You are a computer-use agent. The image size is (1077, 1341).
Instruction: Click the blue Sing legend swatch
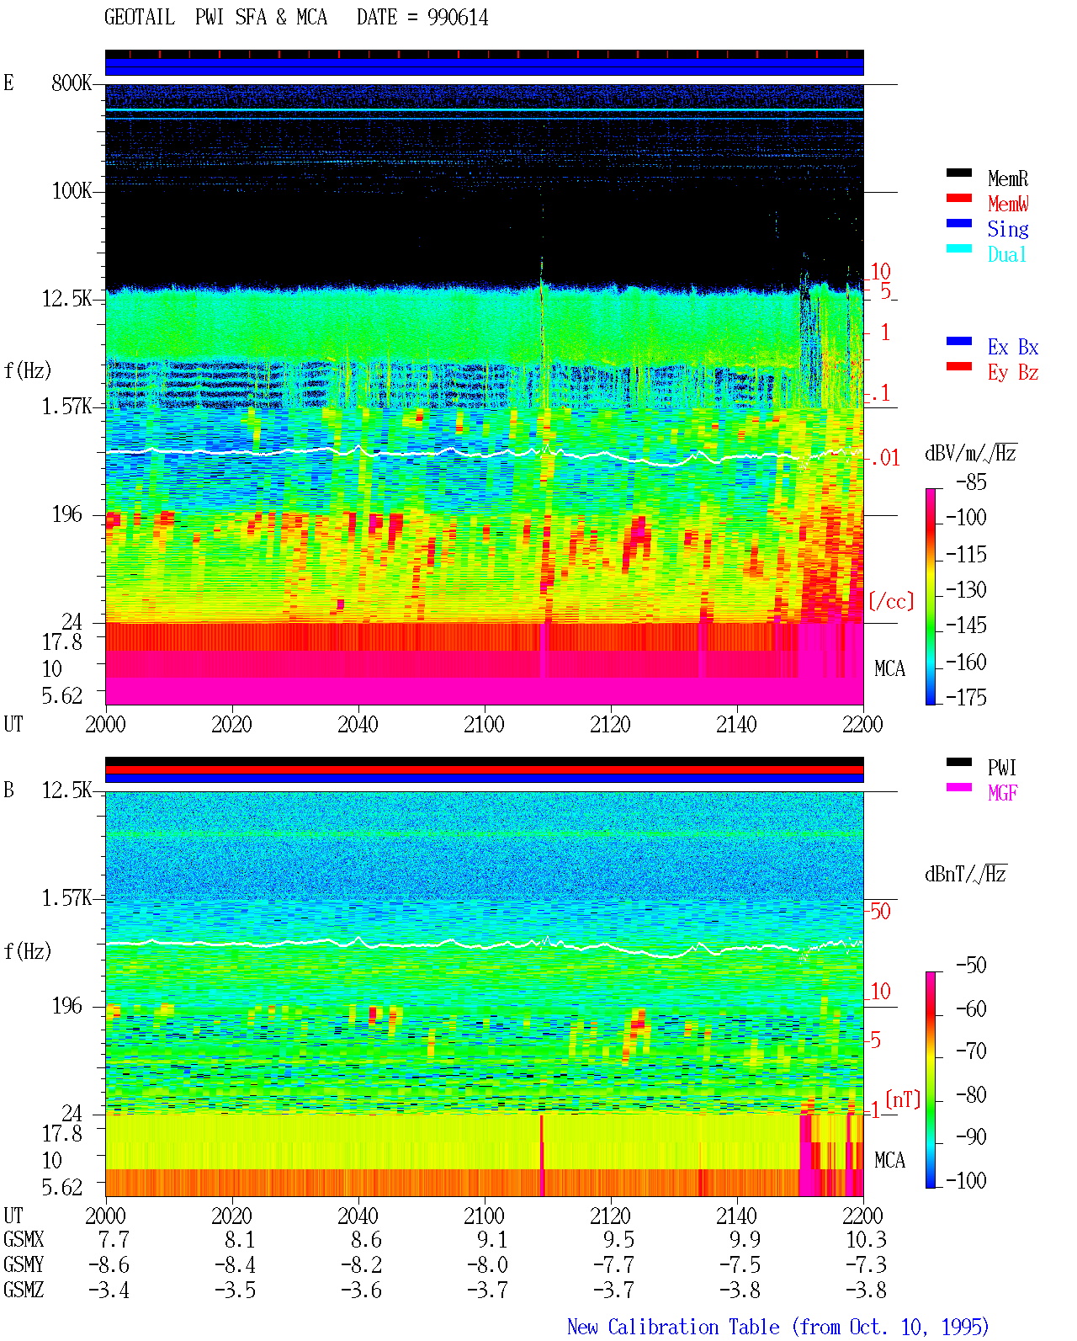[x=959, y=224]
